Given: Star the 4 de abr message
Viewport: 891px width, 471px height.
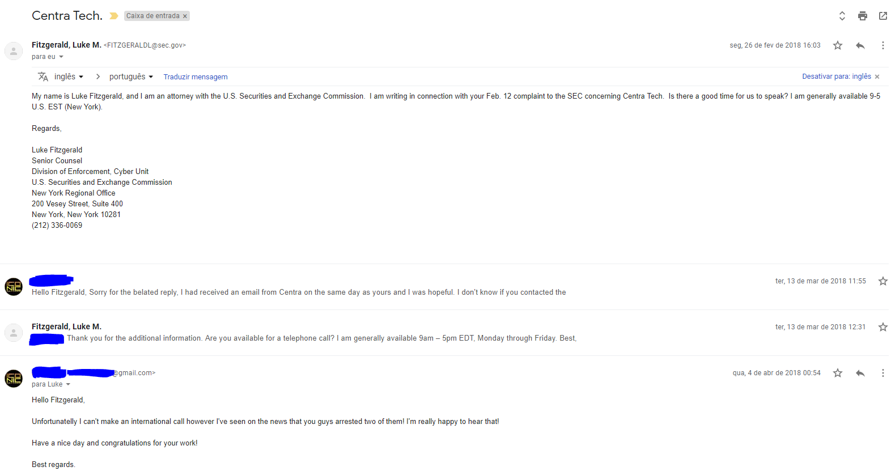Looking at the screenshot, I should point(837,373).
